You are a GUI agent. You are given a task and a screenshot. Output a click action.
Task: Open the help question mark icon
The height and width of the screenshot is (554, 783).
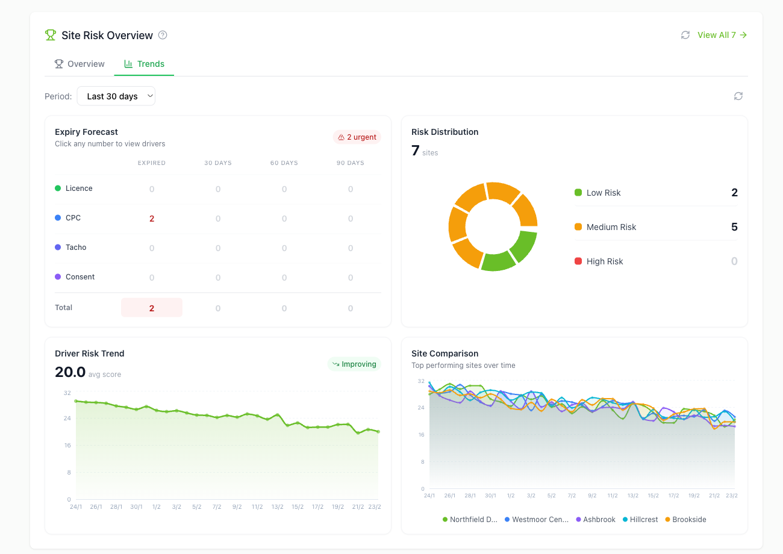[x=162, y=35]
